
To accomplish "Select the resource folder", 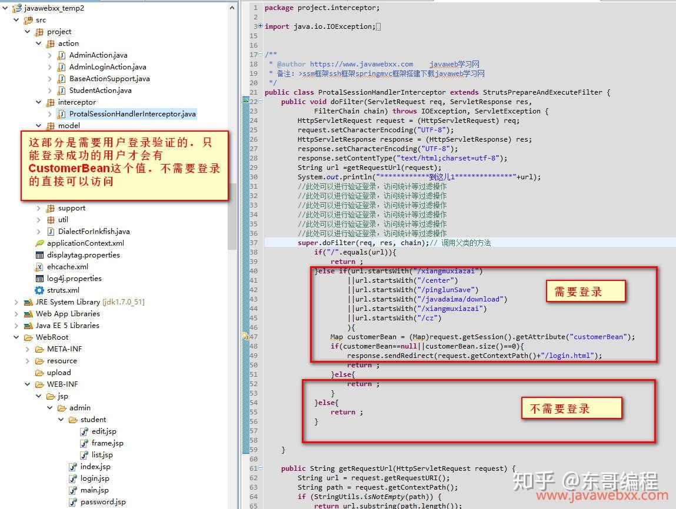I will pyautogui.click(x=62, y=361).
